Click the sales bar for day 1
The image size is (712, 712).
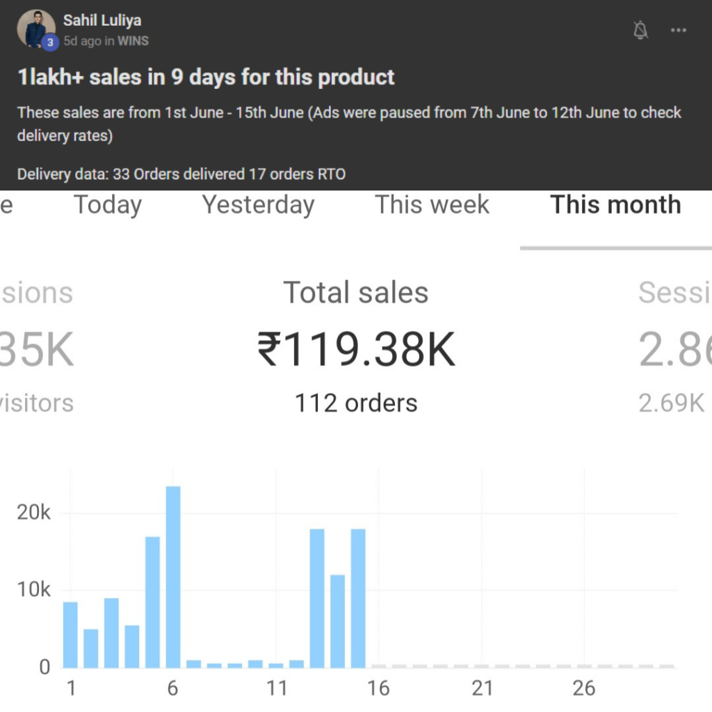pyautogui.click(x=70, y=634)
